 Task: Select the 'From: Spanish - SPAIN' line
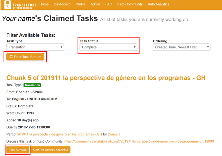[x=24, y=92]
